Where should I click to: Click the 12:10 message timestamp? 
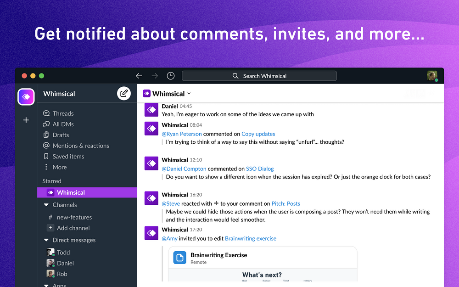coord(196,160)
